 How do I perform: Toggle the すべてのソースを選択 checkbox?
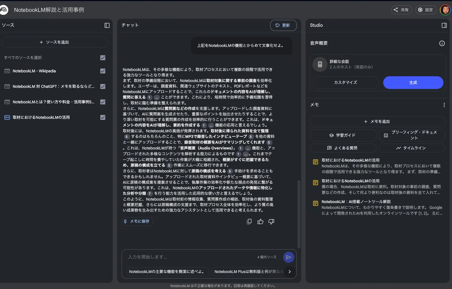point(103,58)
